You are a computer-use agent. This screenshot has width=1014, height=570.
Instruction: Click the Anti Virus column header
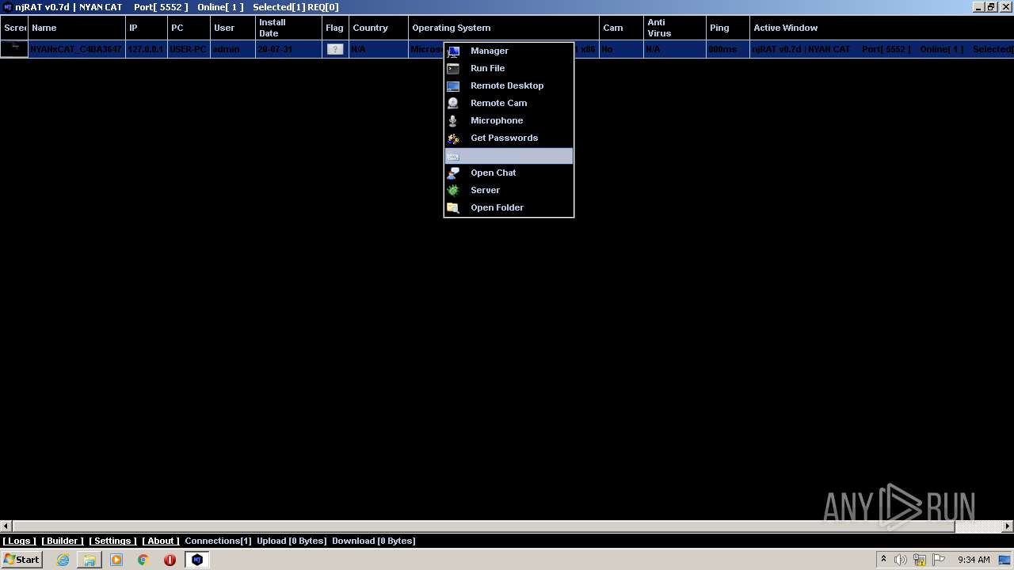pyautogui.click(x=674, y=28)
